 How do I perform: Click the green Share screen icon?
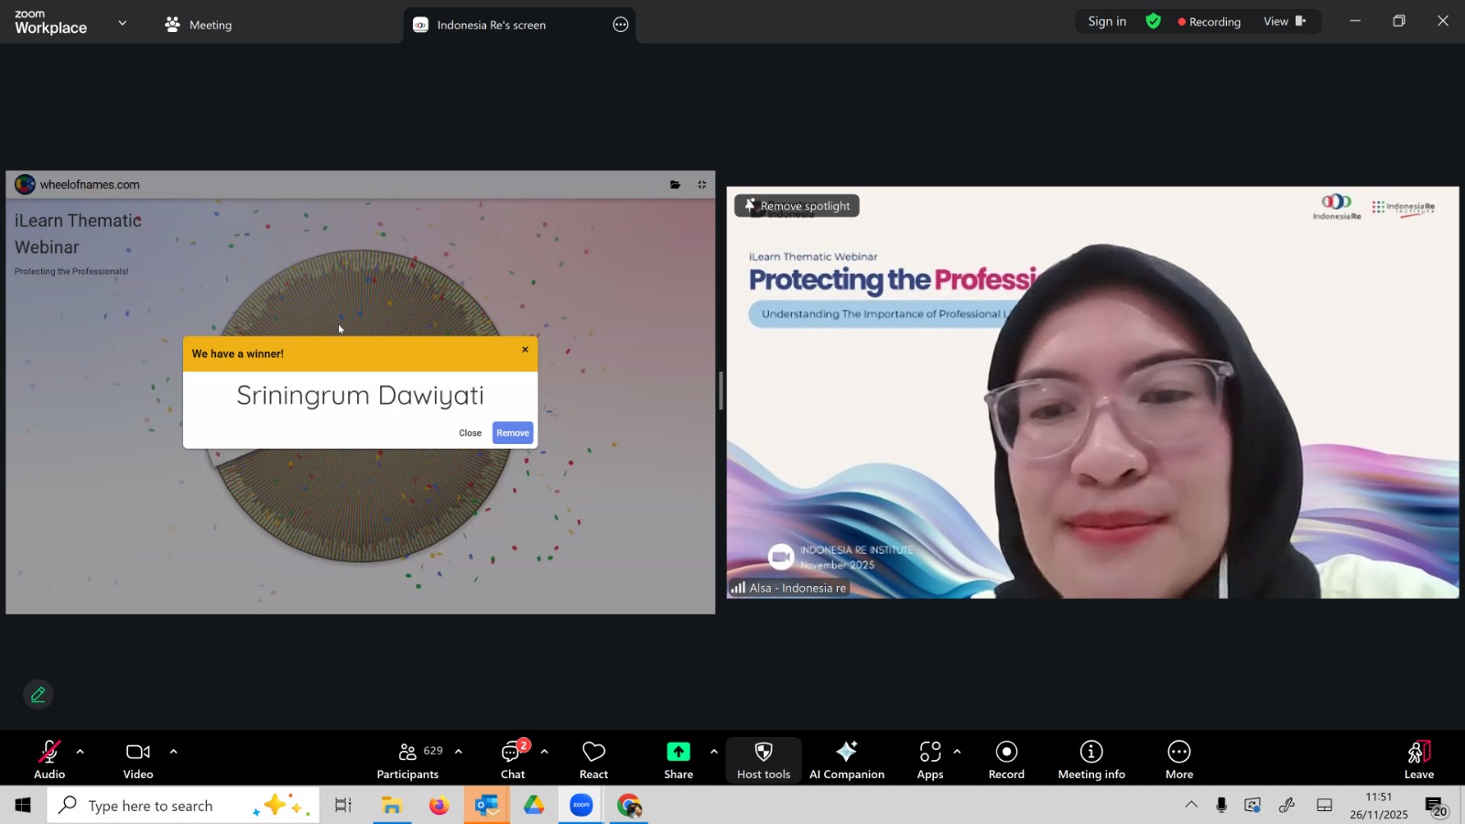coord(678,752)
